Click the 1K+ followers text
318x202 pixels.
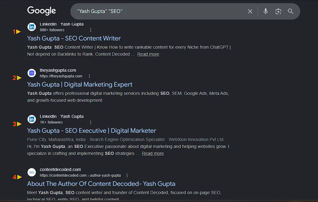coord(51,122)
